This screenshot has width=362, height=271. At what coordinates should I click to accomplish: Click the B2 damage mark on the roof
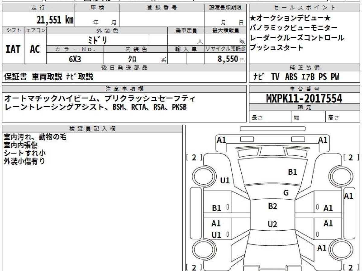(272, 206)
